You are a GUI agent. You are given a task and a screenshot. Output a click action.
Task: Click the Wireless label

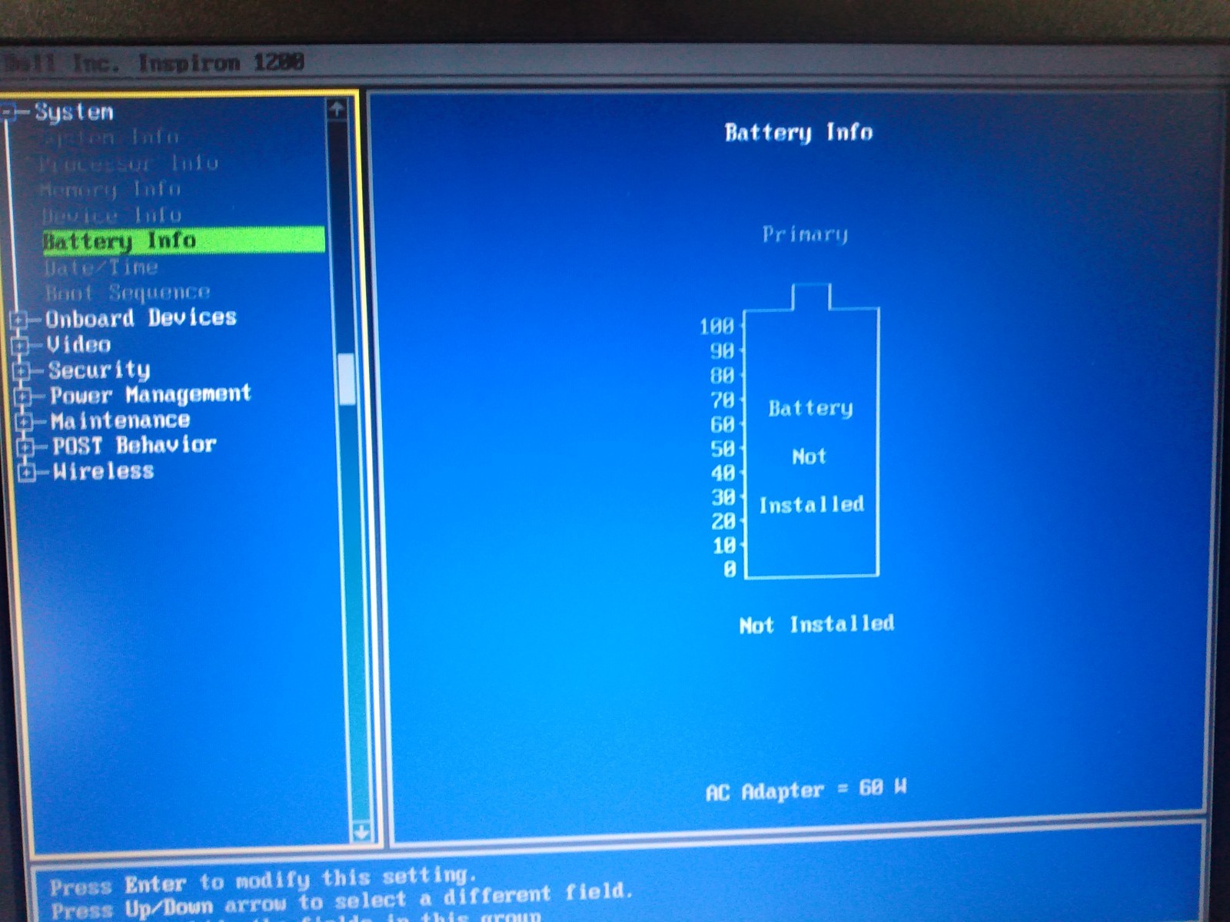point(104,471)
